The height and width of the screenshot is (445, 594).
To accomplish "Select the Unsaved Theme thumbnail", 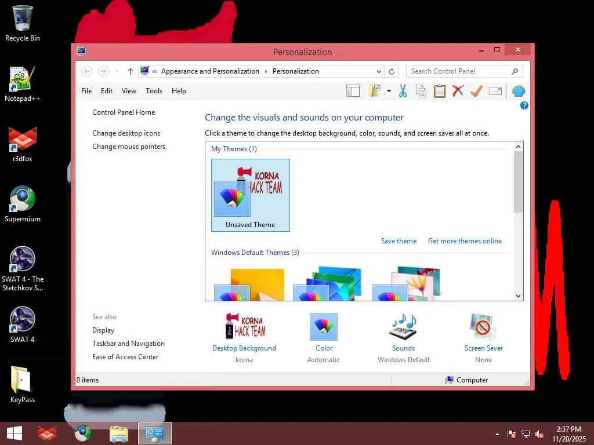I will pos(251,195).
